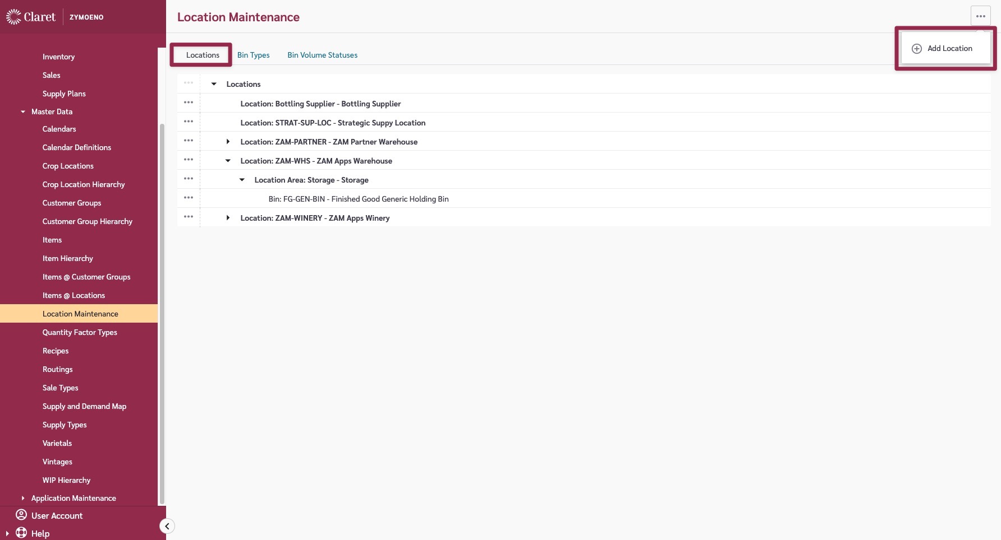Collapse the Master Data sidebar section
Image resolution: width=1001 pixels, height=540 pixels.
(23, 111)
